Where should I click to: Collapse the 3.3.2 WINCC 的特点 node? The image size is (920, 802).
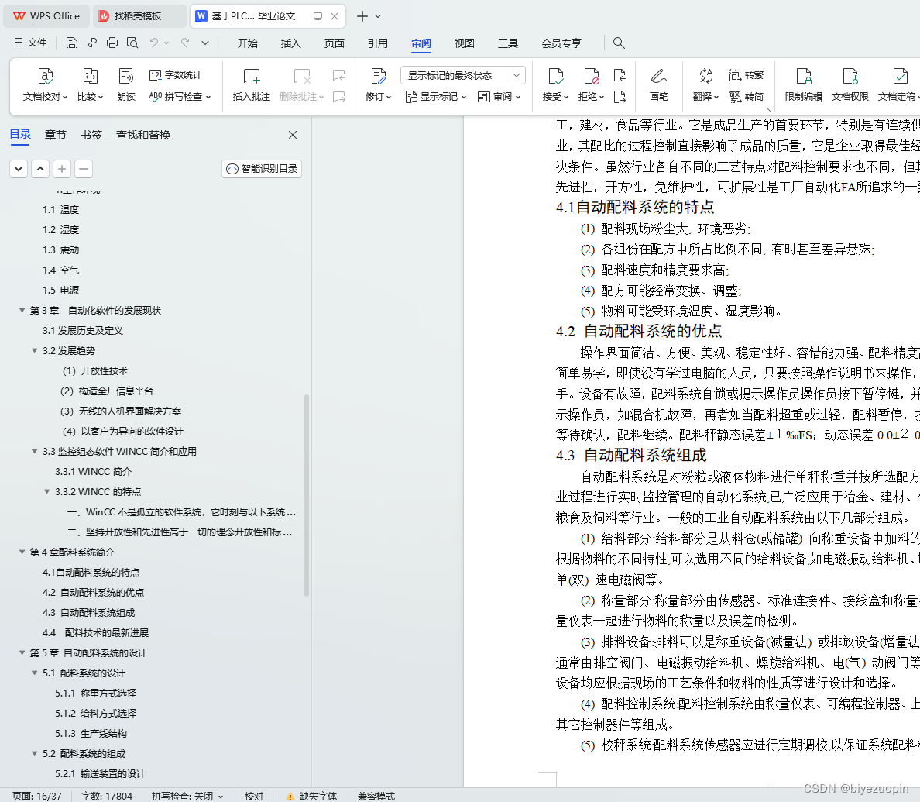pyautogui.click(x=47, y=491)
